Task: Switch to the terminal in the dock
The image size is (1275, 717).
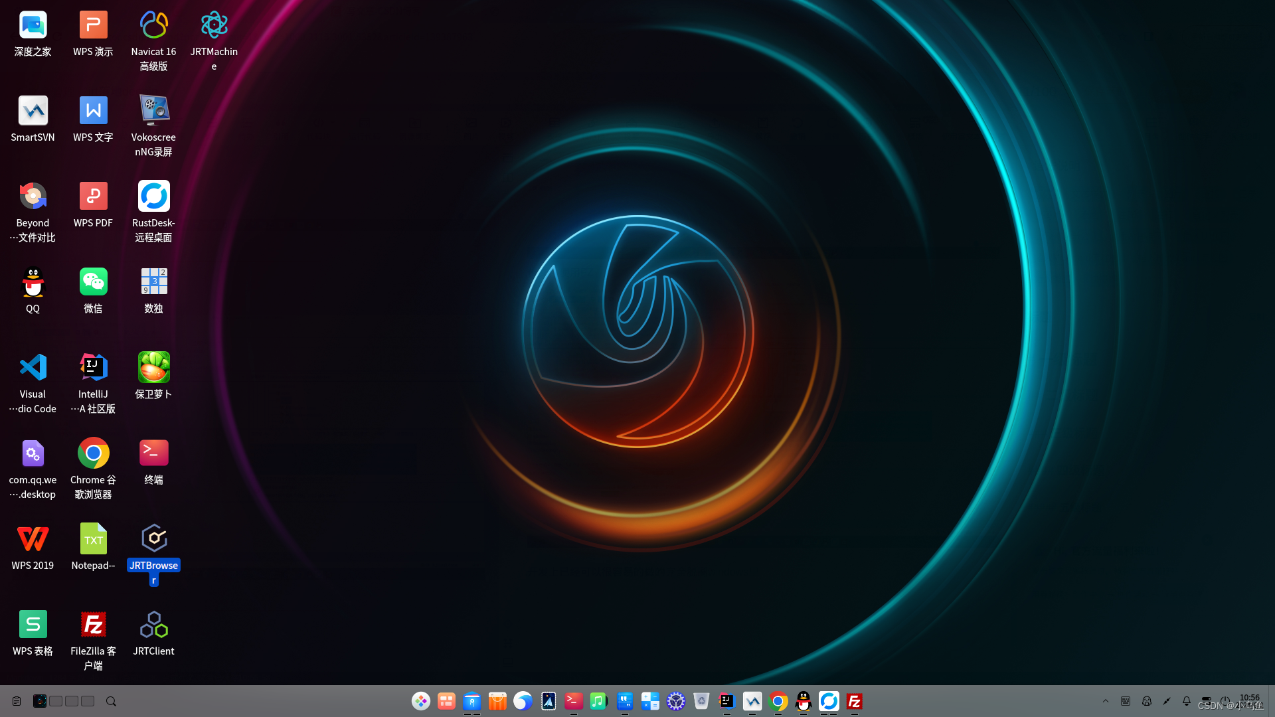Action: (574, 701)
